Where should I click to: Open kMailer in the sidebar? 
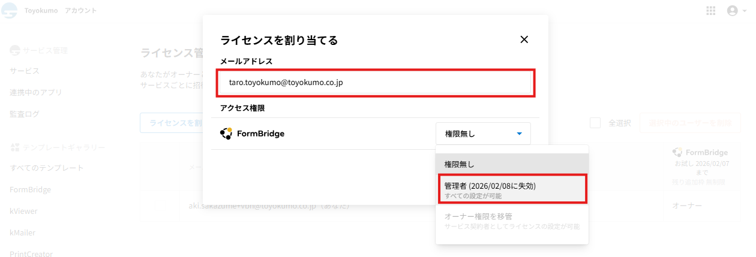coord(22,232)
